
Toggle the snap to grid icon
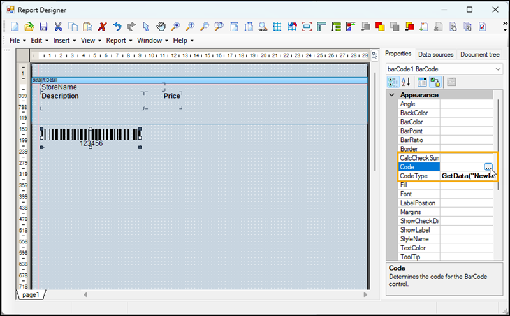tap(292, 26)
